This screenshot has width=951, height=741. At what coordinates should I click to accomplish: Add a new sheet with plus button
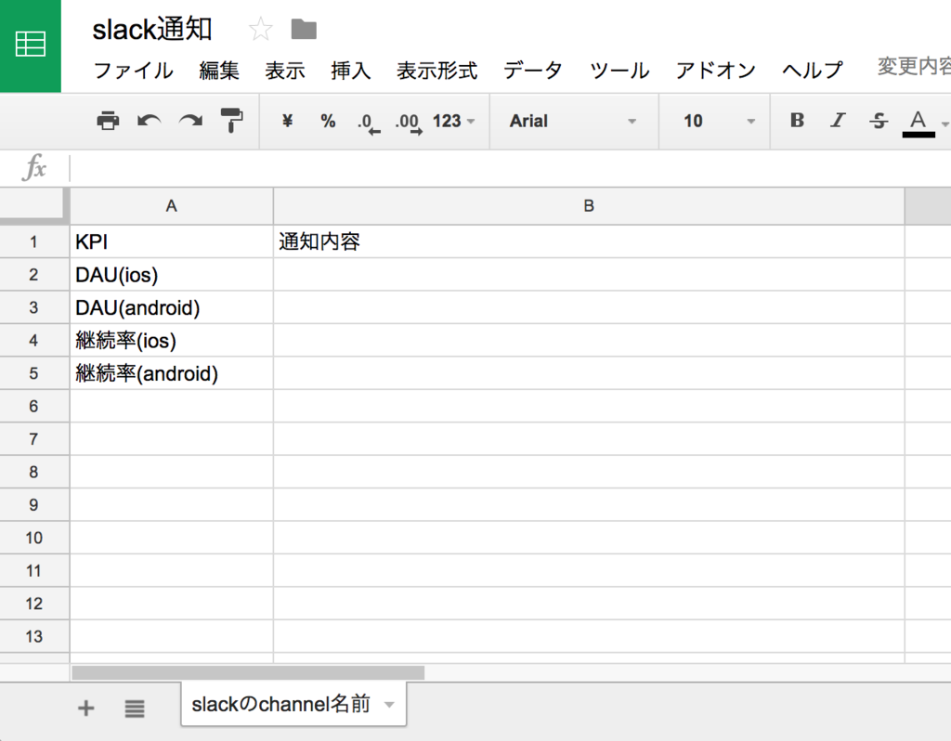[86, 708]
